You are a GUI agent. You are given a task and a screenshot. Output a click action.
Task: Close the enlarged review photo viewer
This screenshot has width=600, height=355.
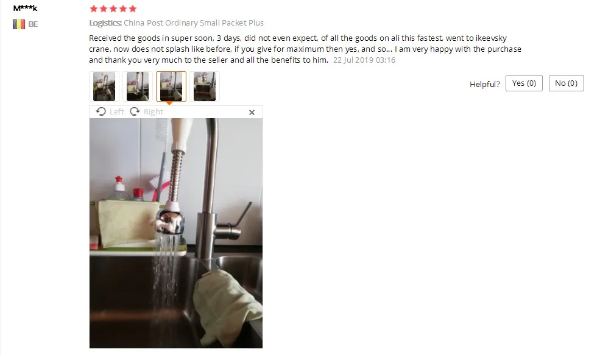(x=252, y=112)
